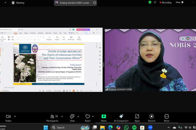Click the zoom in plus in WPS status bar
Image resolution: width=196 pixels, height=130 pixels.
100,91
